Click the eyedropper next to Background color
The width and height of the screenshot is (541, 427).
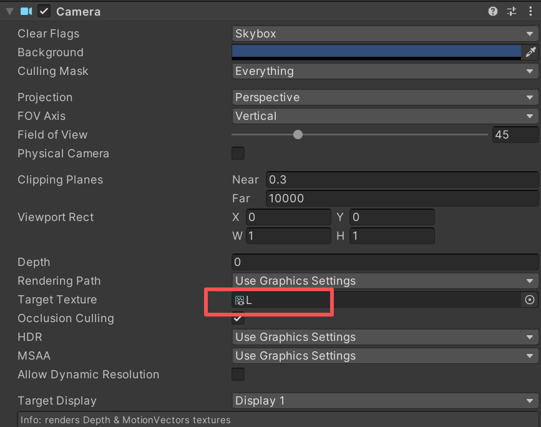click(531, 52)
